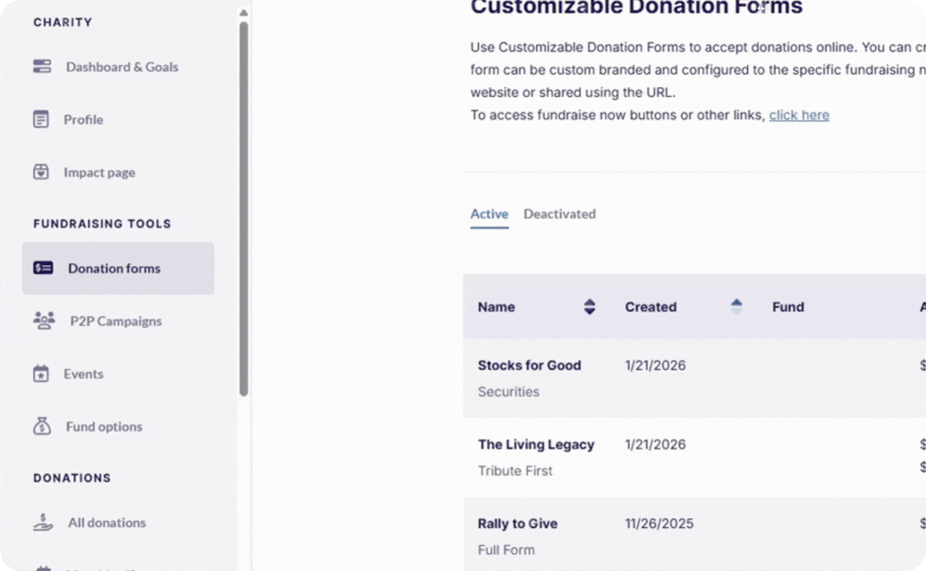
Task: Click the Events calendar star icon
Action: point(41,374)
